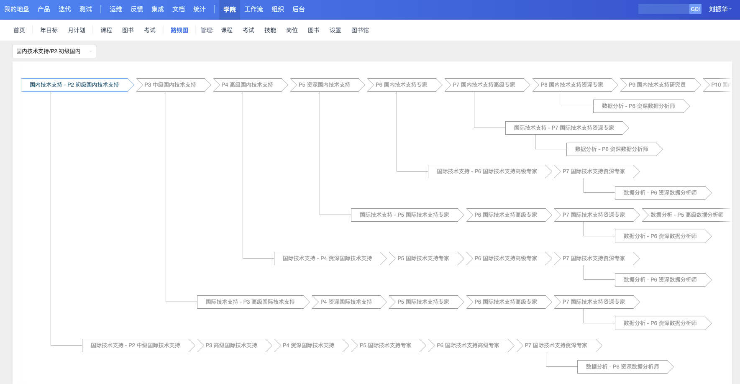Click the P3 中级国内技术支持 roadmap node

[174, 85]
